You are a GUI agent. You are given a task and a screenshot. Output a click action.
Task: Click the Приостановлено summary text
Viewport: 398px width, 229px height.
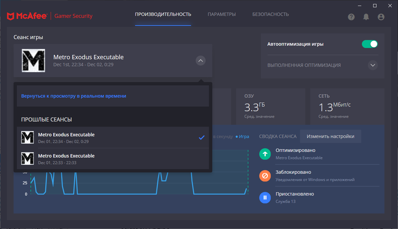click(295, 194)
